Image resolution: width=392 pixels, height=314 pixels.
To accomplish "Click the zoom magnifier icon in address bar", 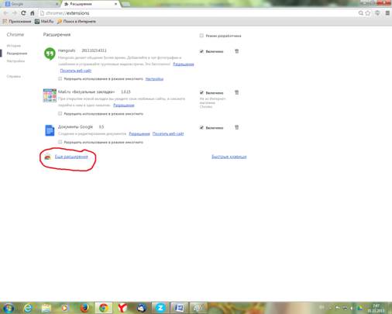I will click(x=361, y=13).
